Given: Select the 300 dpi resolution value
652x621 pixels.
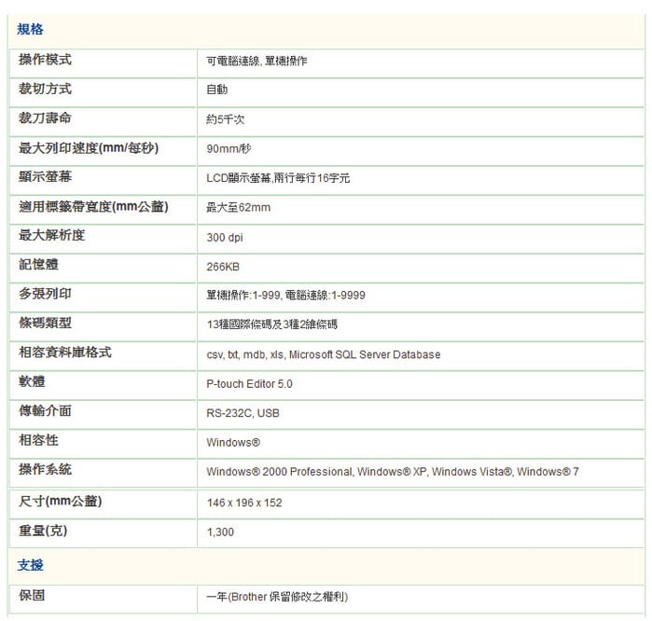Looking at the screenshot, I should tap(225, 238).
